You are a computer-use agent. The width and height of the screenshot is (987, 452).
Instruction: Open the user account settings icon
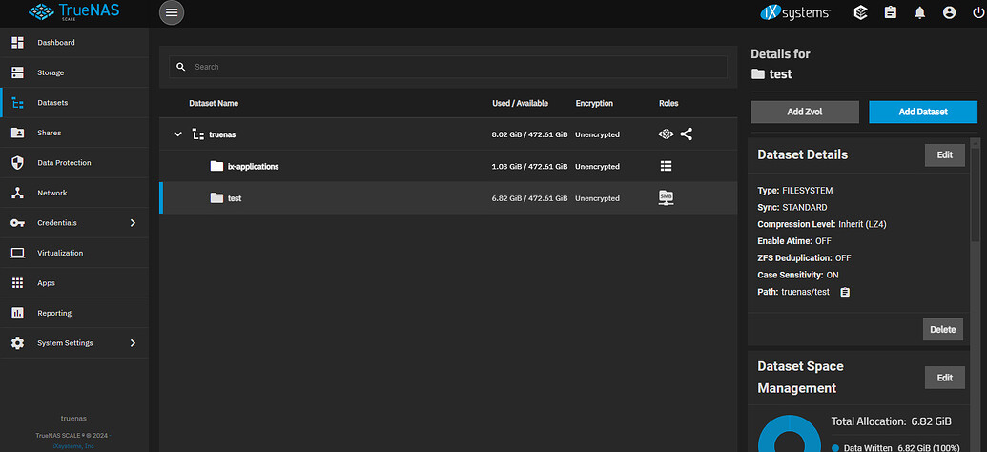(x=949, y=12)
